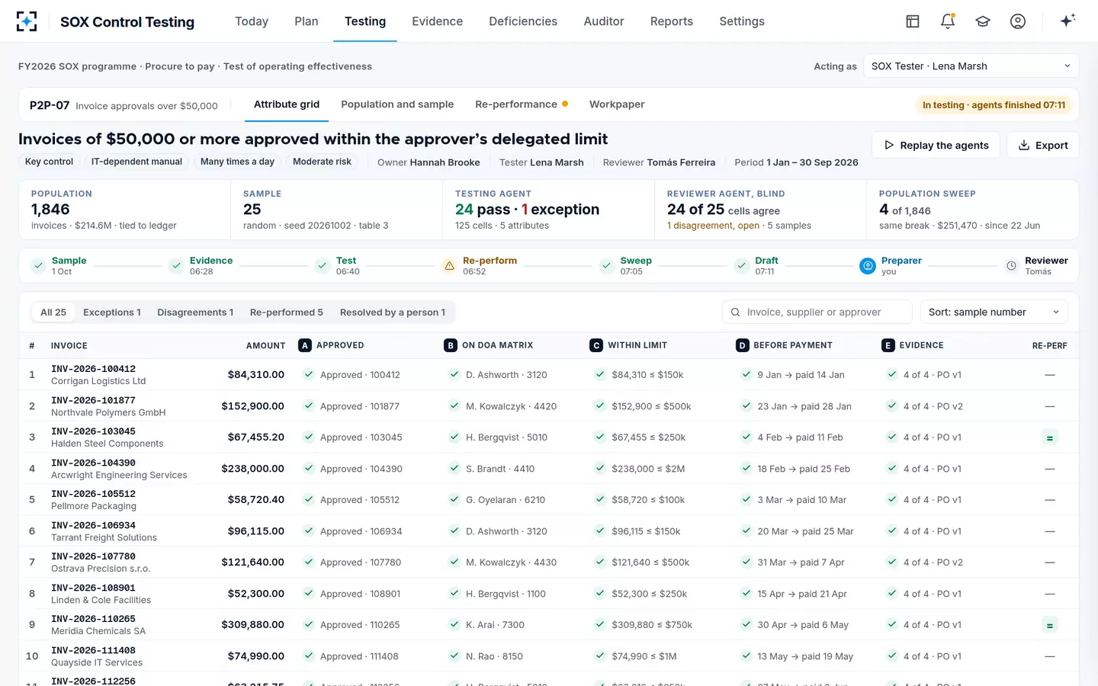Open the Workpaper tab
The height and width of the screenshot is (686, 1098).
(x=617, y=104)
